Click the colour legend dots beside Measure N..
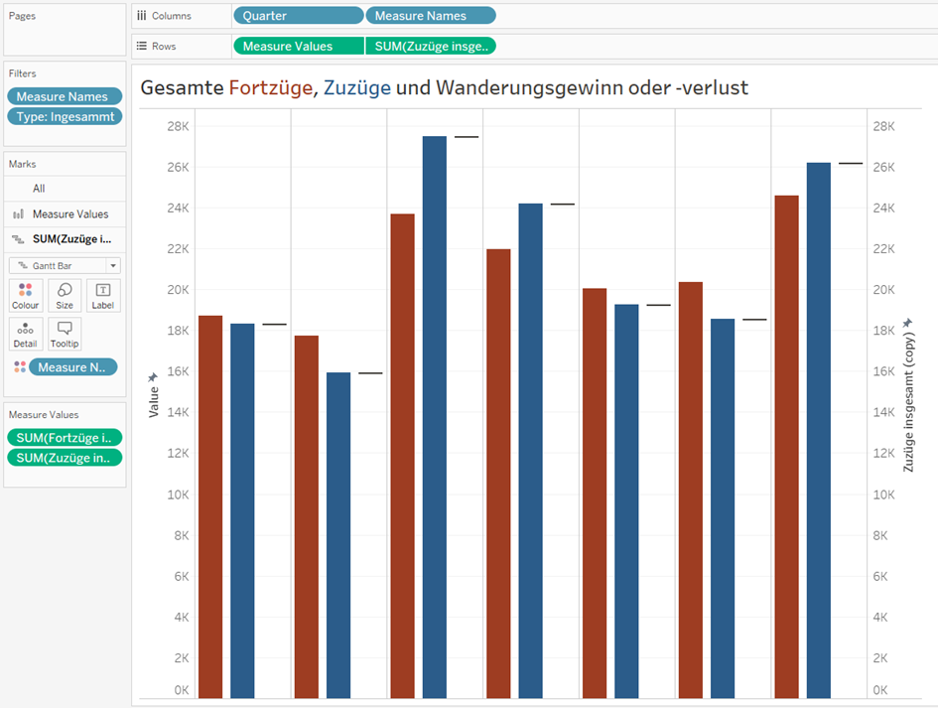 pos(21,366)
